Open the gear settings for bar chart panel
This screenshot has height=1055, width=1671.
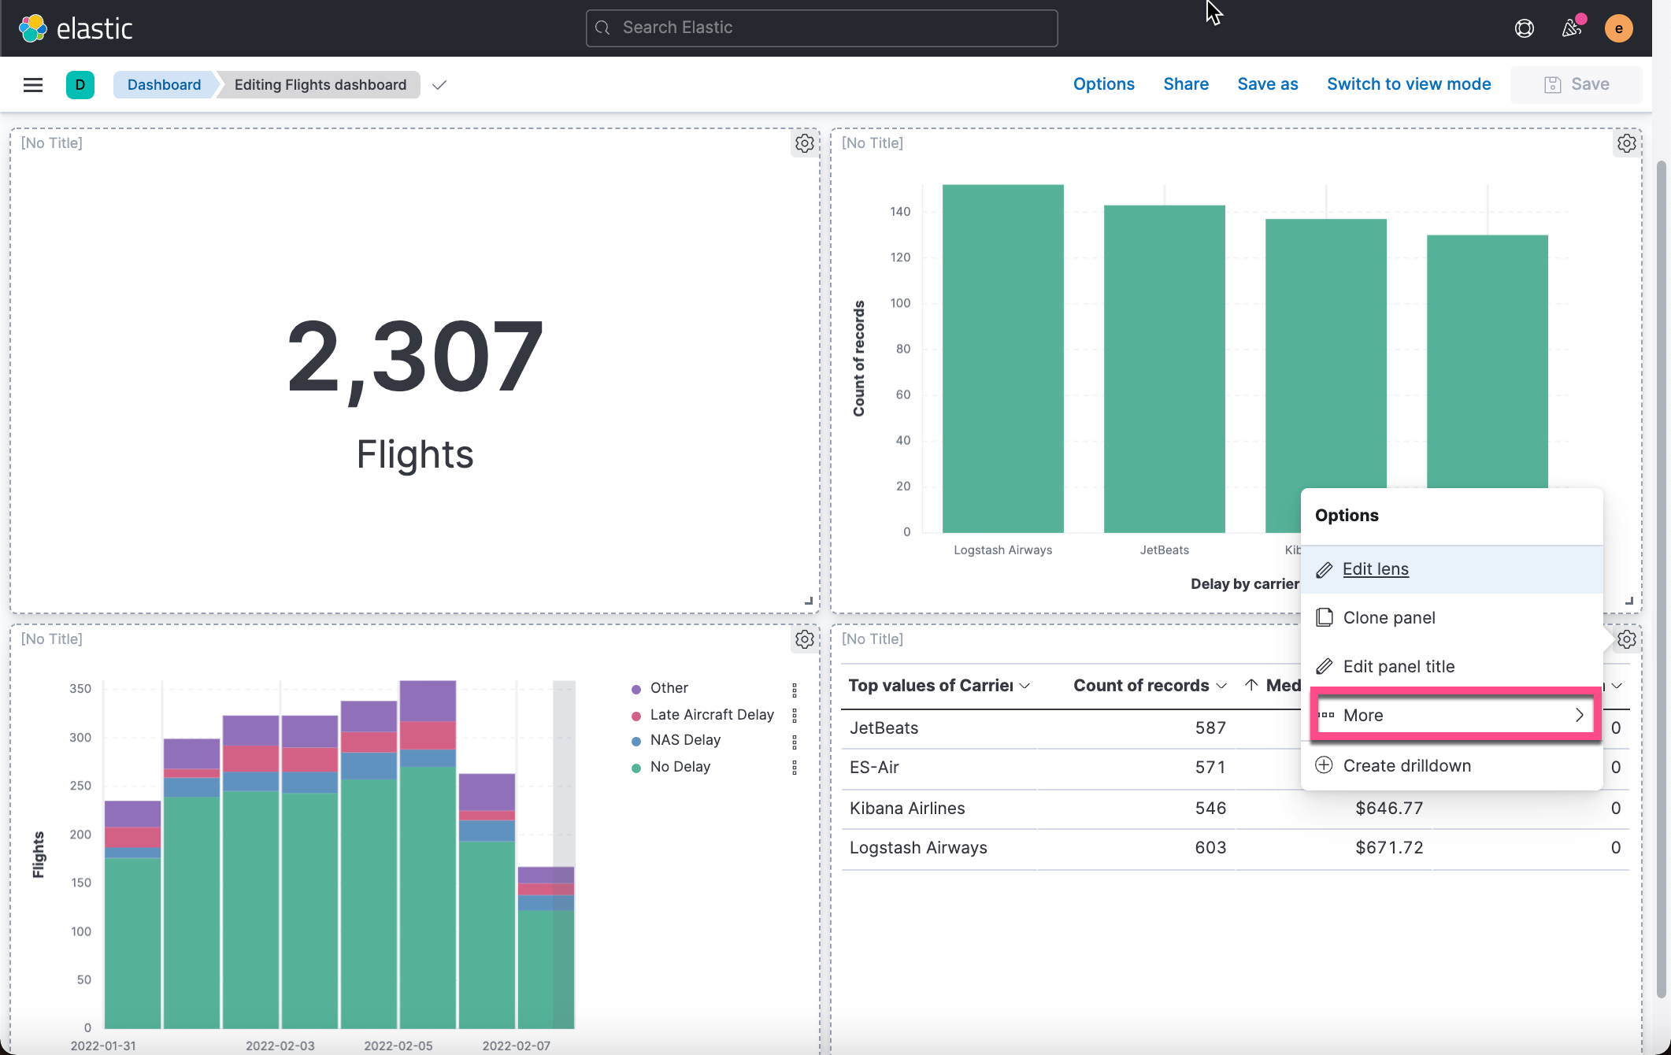click(x=1627, y=143)
